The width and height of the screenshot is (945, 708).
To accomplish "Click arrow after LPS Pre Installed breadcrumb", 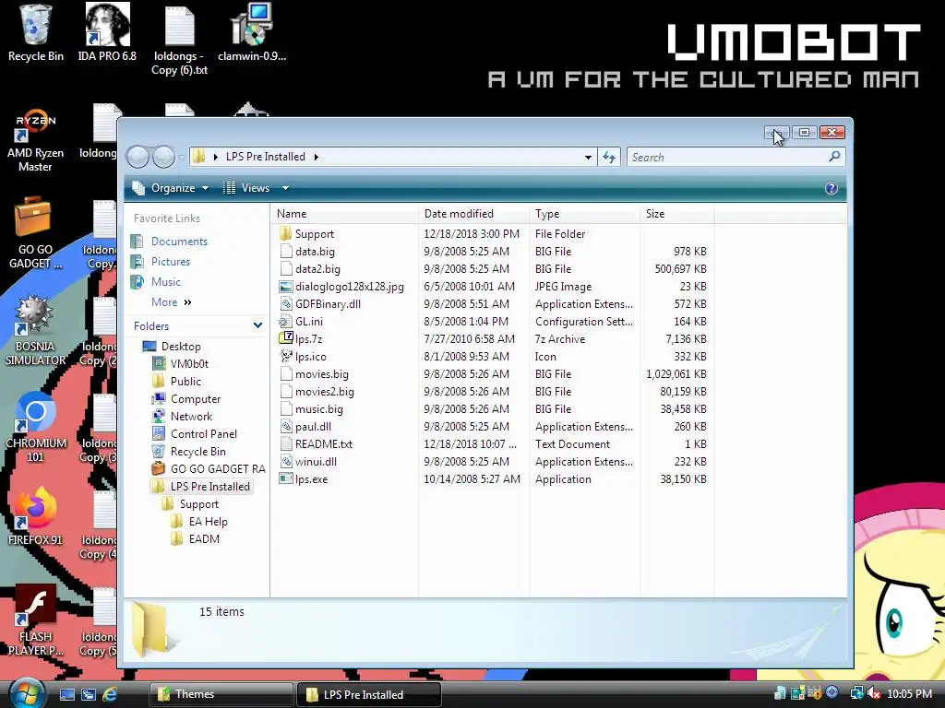I will (x=316, y=157).
